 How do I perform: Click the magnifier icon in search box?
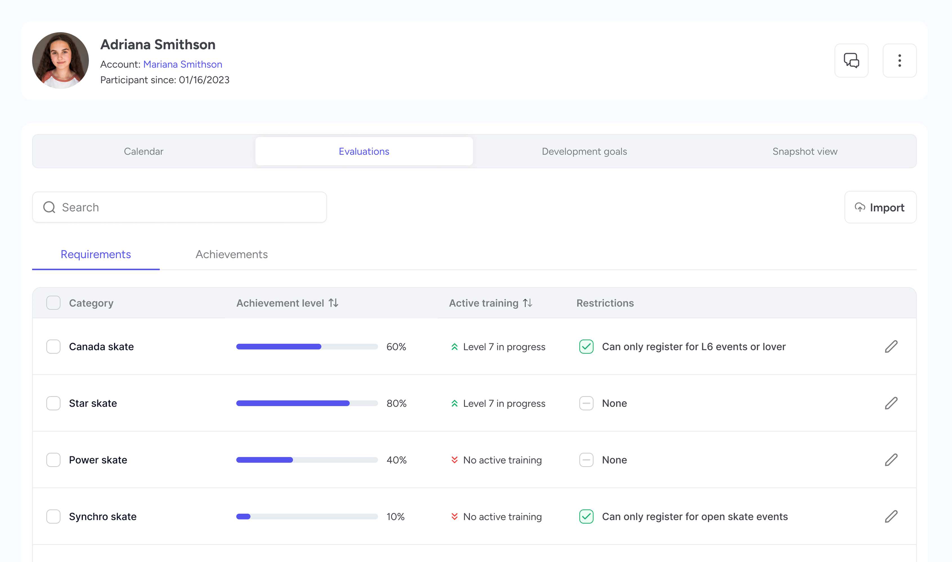coord(49,207)
